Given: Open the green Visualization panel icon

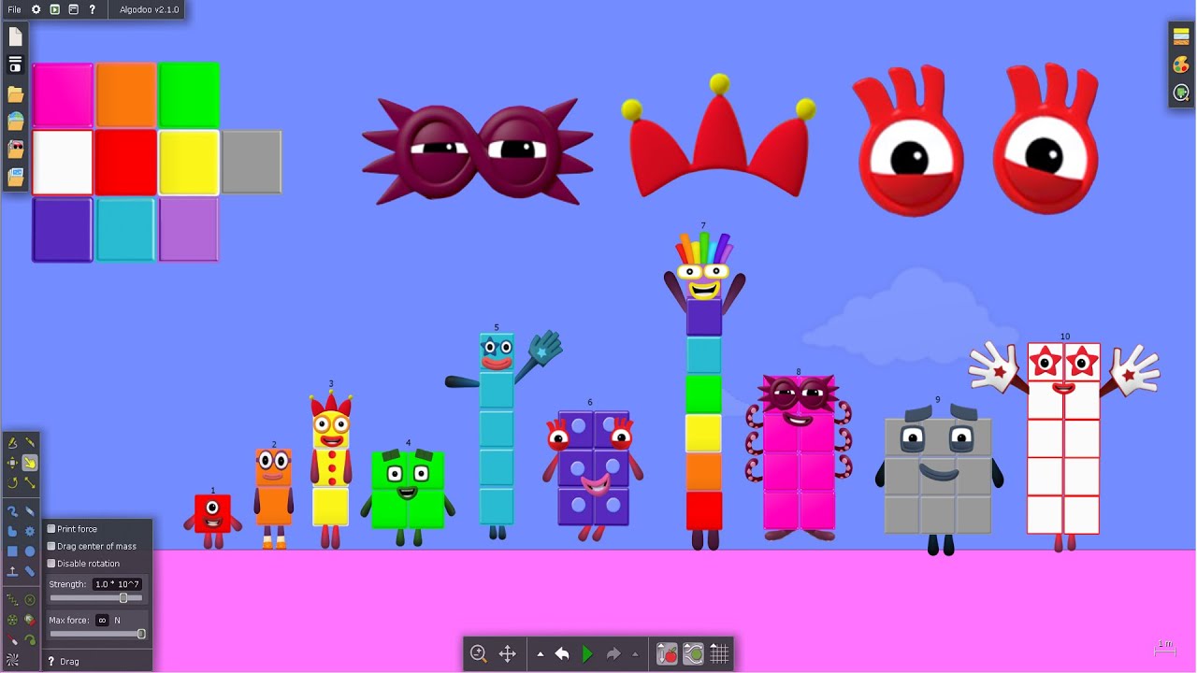Looking at the screenshot, I should [x=1181, y=93].
